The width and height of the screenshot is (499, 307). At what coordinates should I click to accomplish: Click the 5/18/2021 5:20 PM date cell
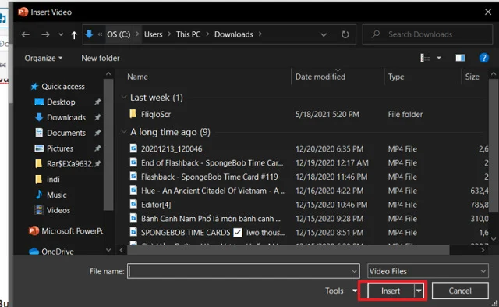327,115
